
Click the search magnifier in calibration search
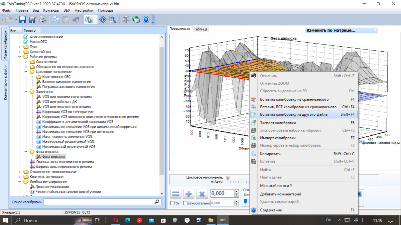157,202
